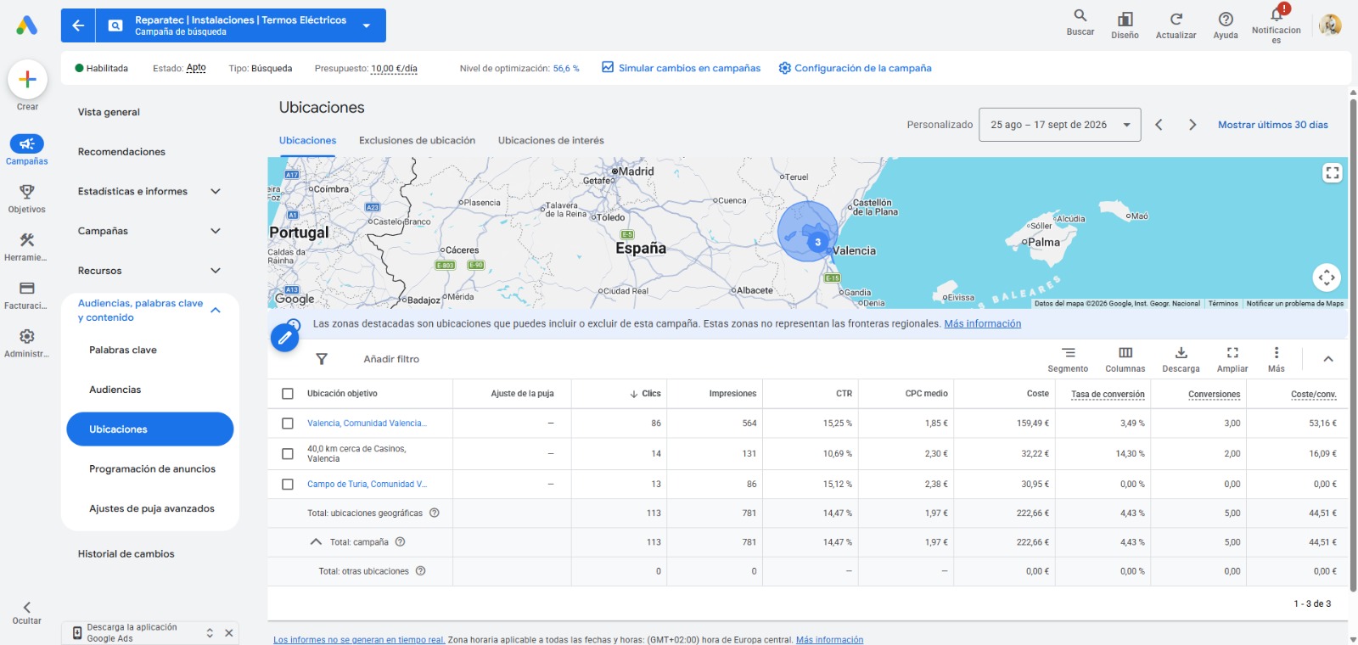Open Historial de cambios
The image size is (1358, 645).
126,554
